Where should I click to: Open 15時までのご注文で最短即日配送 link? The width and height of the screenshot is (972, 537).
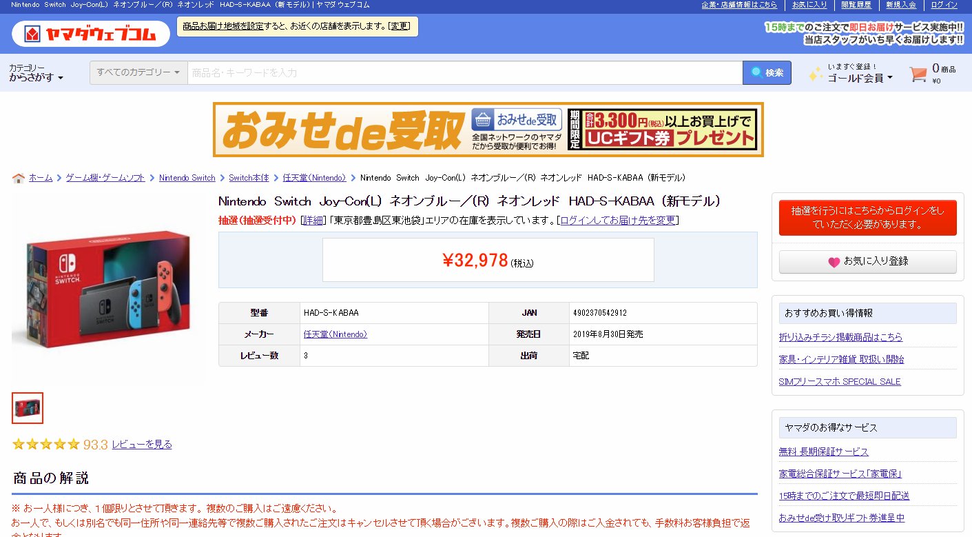pyautogui.click(x=845, y=496)
